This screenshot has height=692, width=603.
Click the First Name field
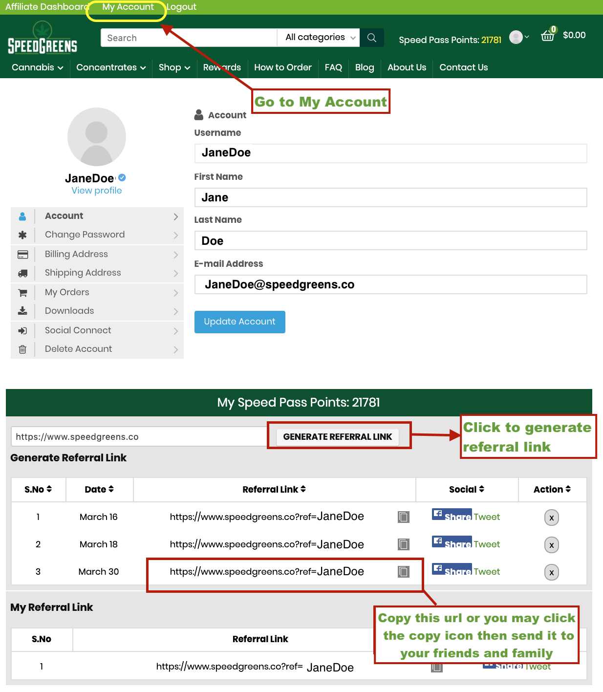pos(391,197)
